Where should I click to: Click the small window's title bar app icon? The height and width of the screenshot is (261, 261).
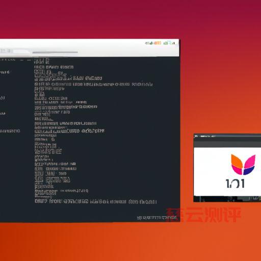click(196, 136)
